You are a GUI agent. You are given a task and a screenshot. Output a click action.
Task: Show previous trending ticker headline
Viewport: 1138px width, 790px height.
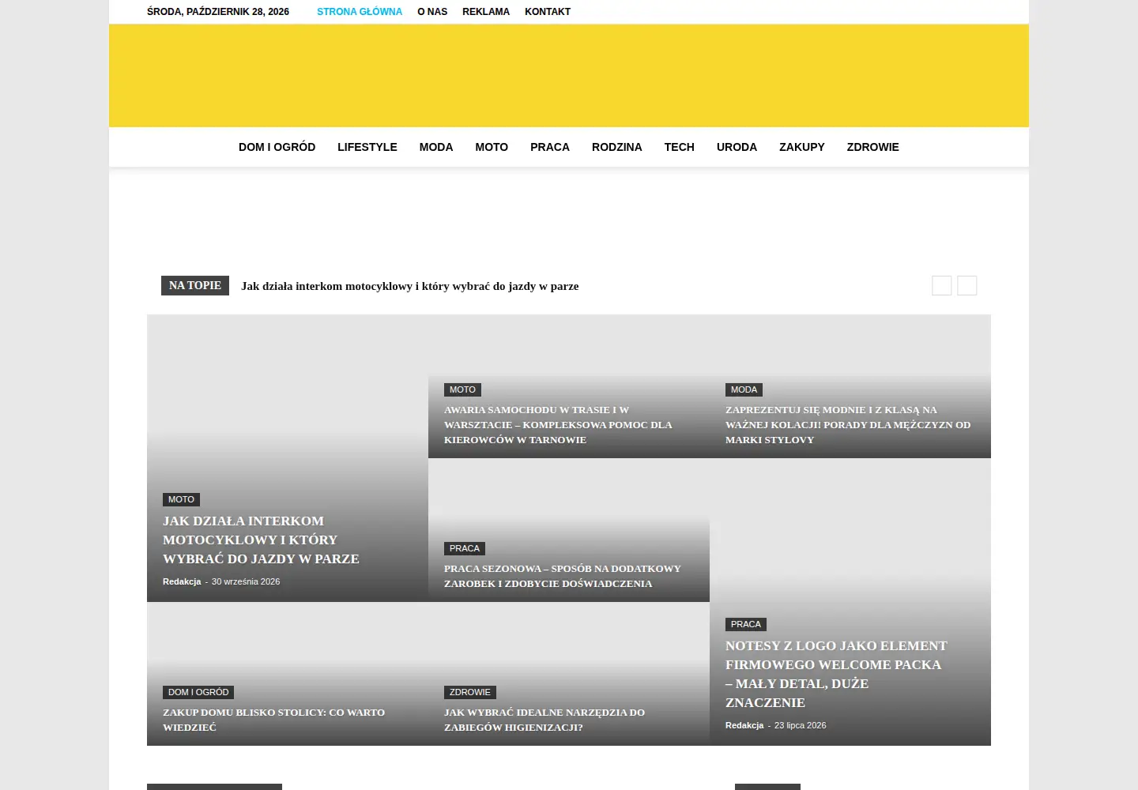(941, 285)
